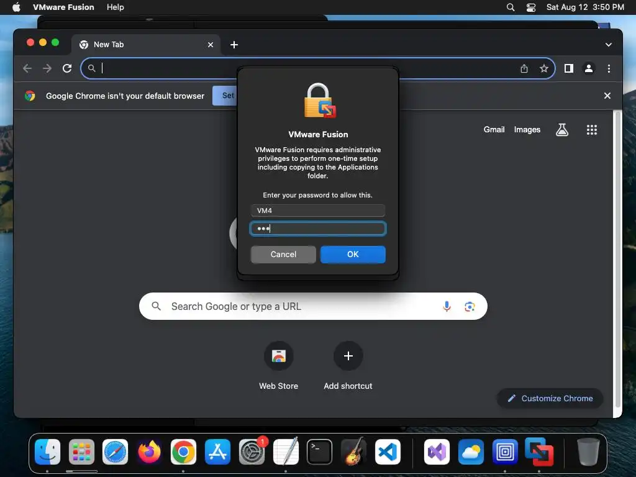Image resolution: width=636 pixels, height=477 pixels.
Task: Select the New Tab tab in Chrome
Action: [x=146, y=45]
